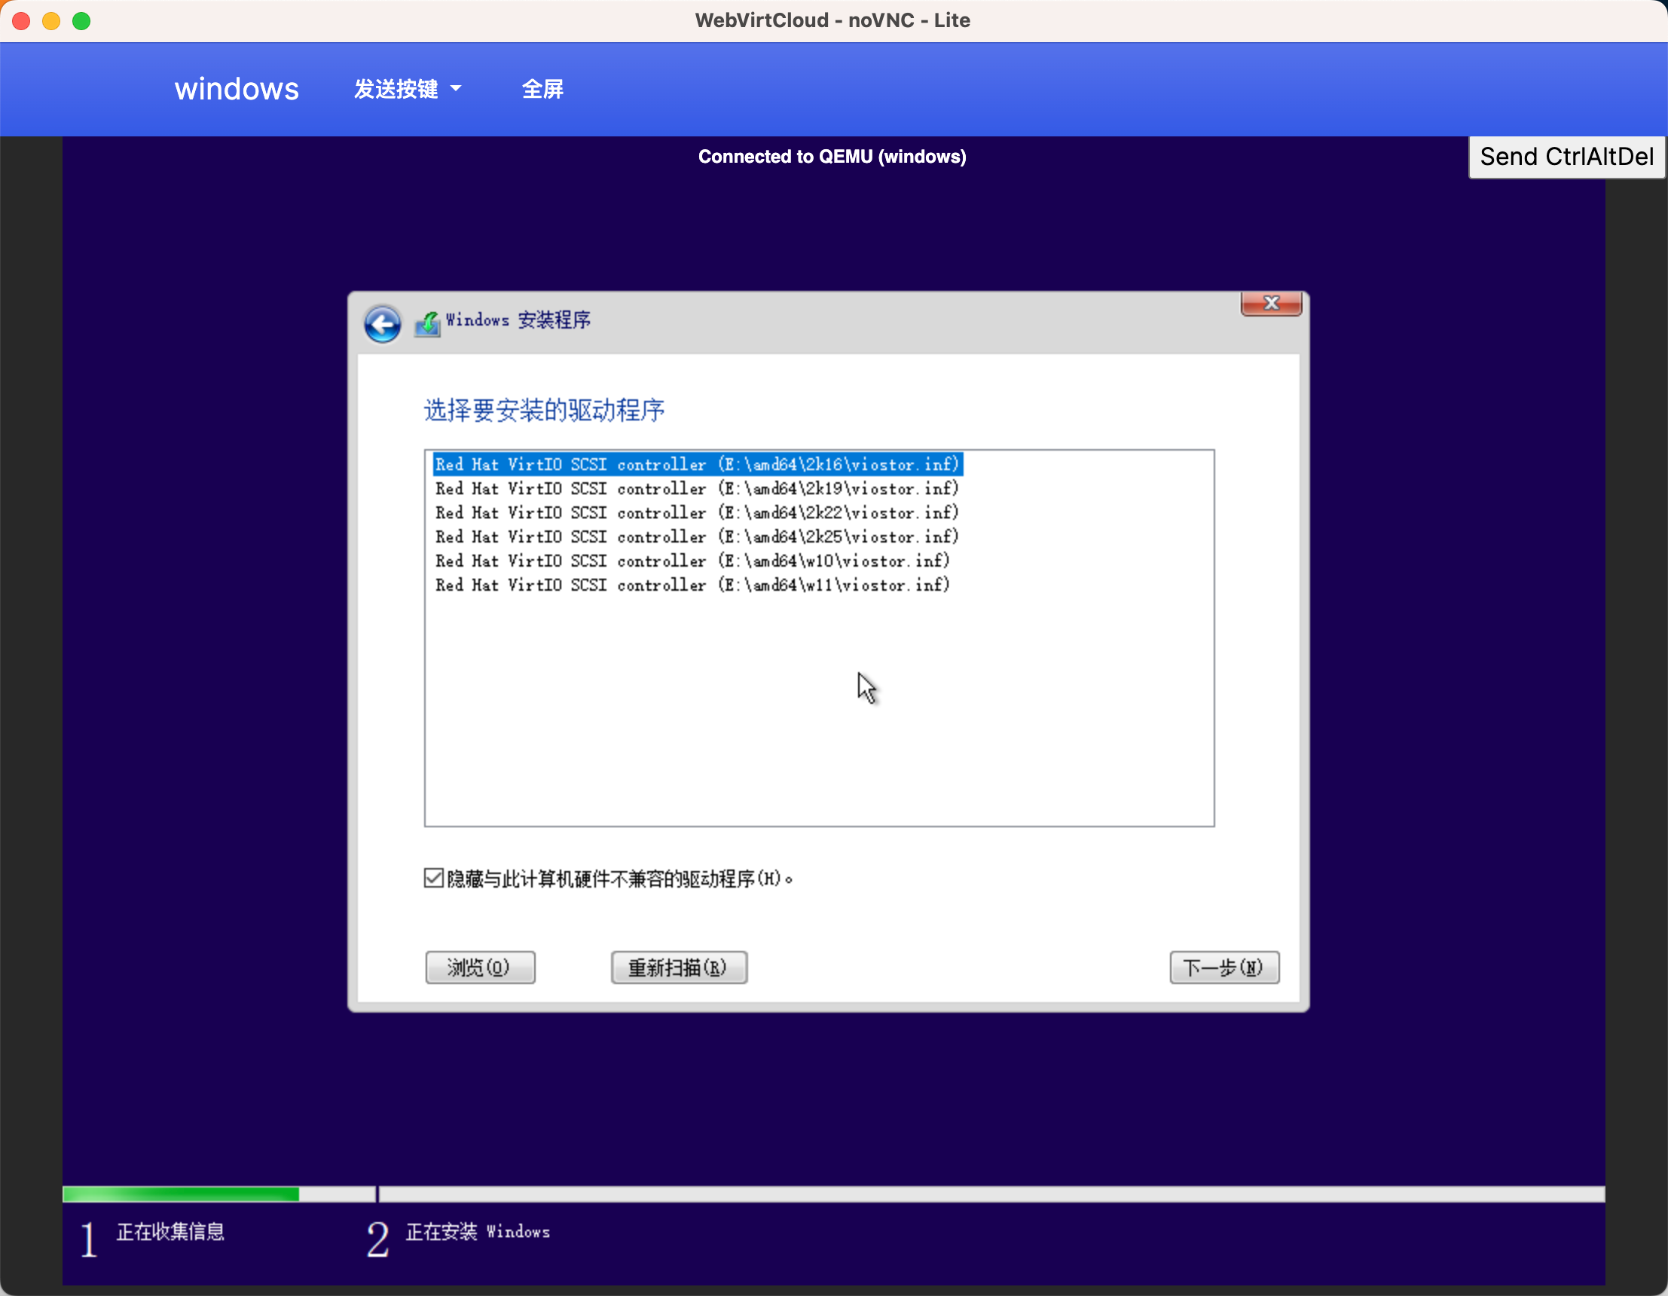
Task: Select the 2k25 viostor.inf driver entry
Action: click(697, 537)
